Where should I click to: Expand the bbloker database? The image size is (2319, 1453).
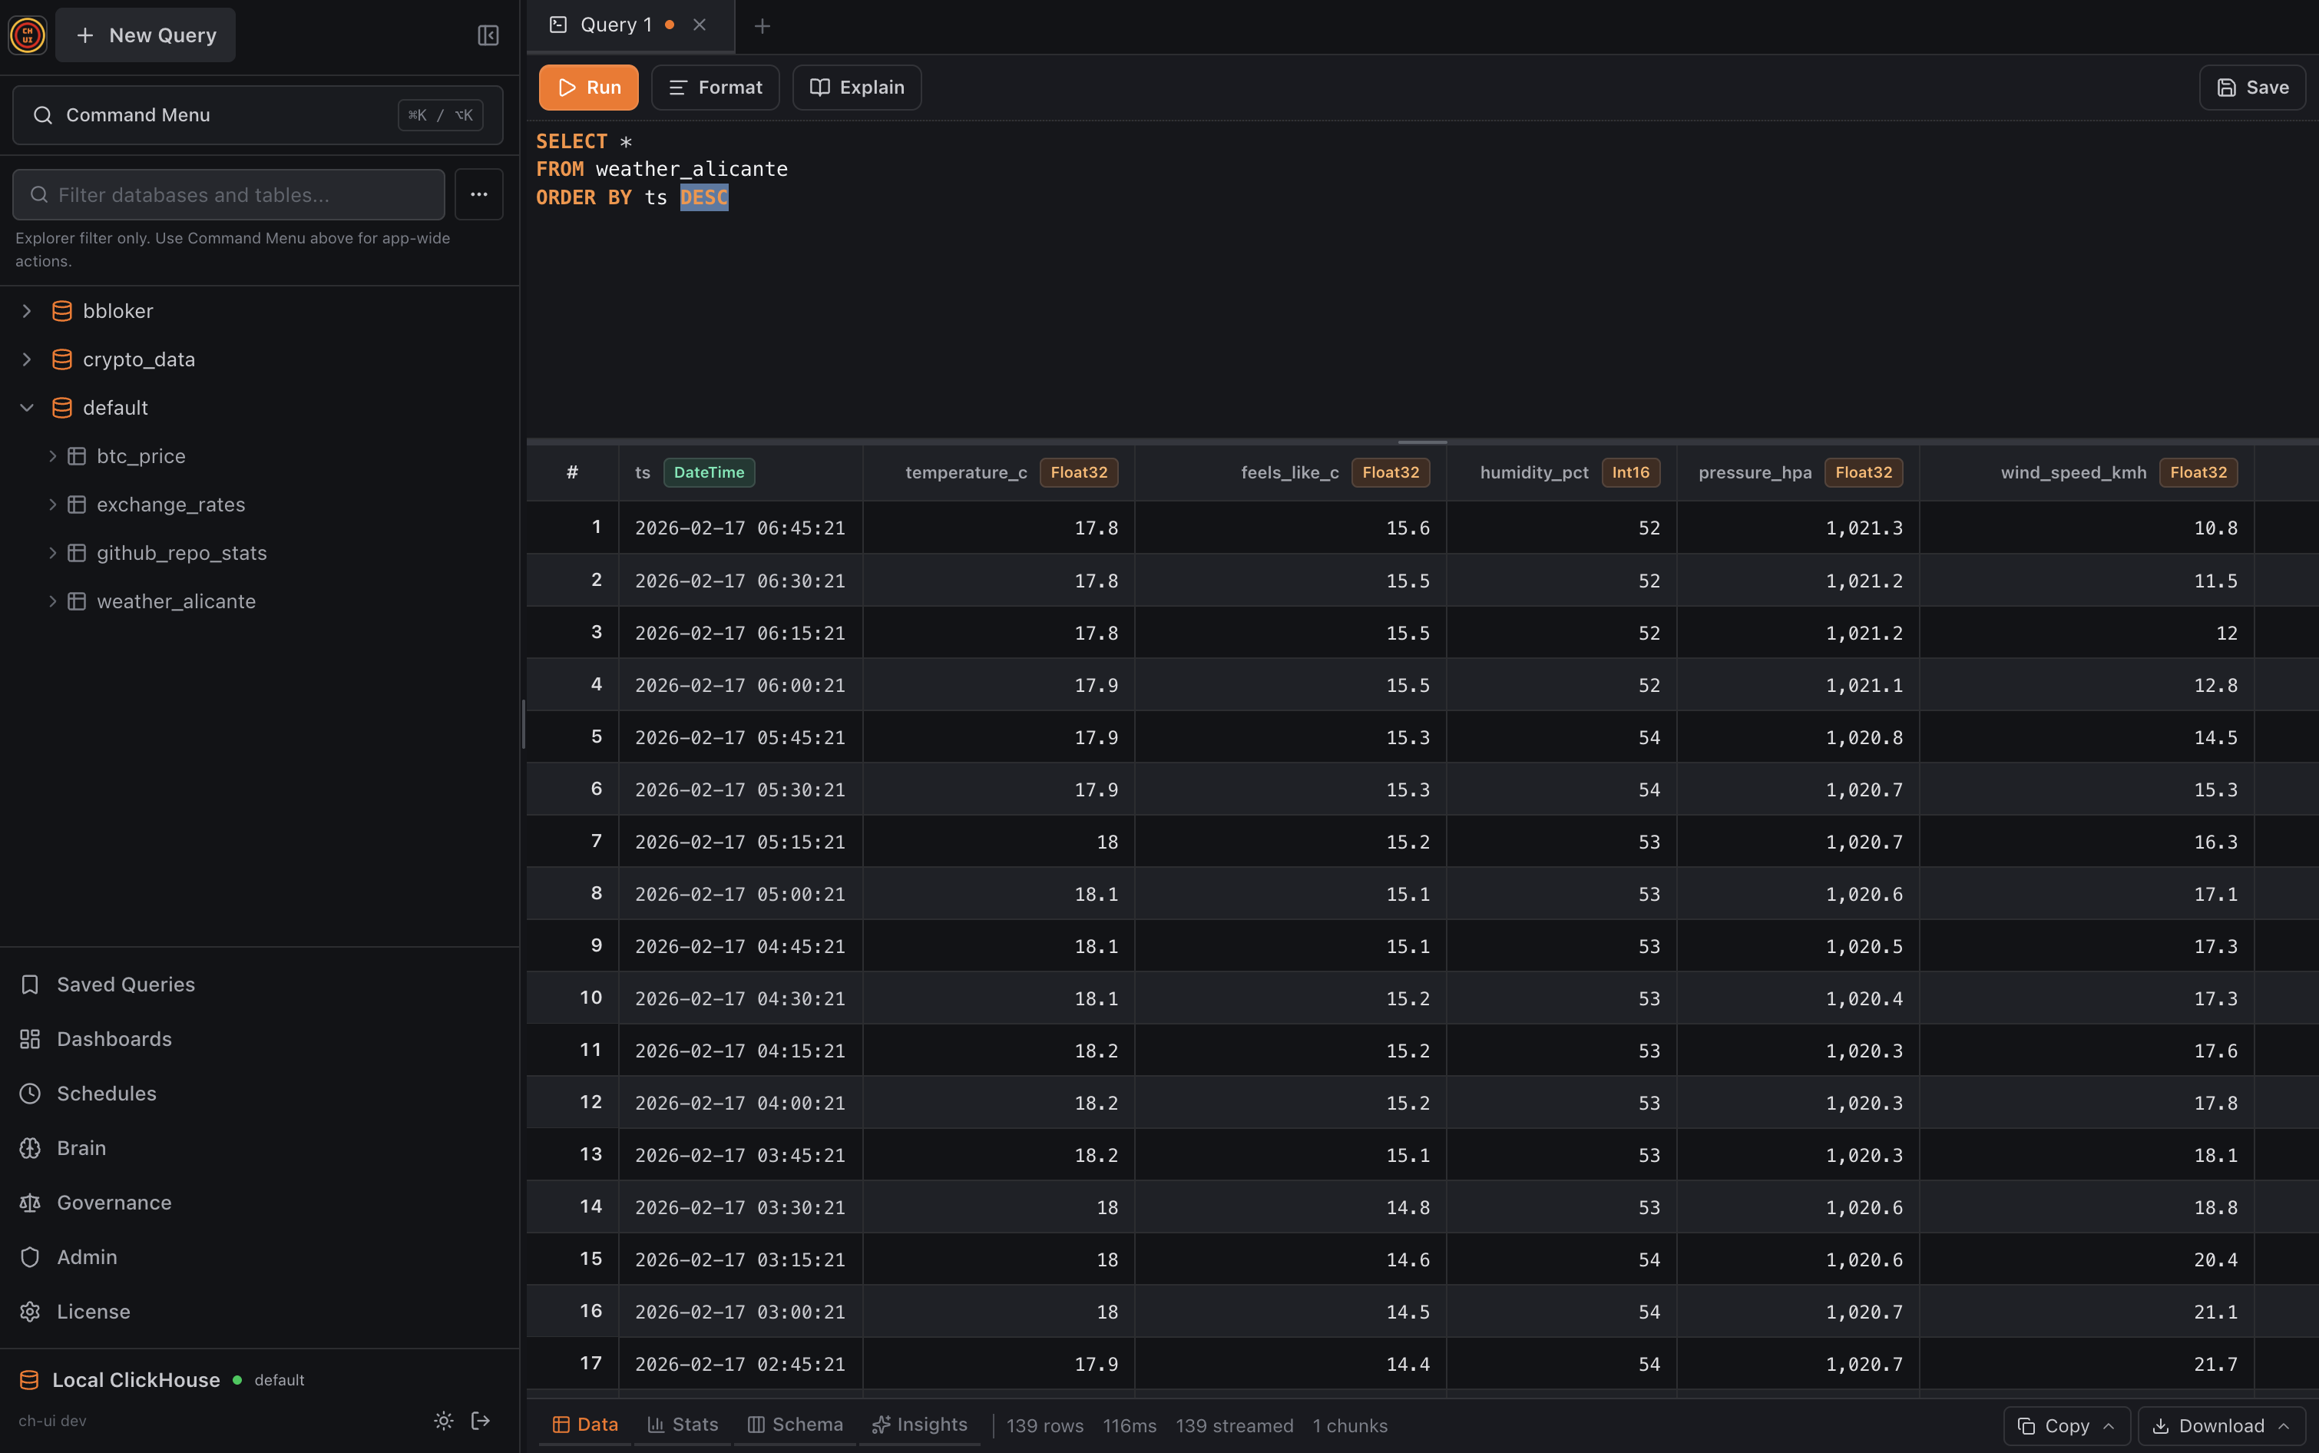click(25, 310)
